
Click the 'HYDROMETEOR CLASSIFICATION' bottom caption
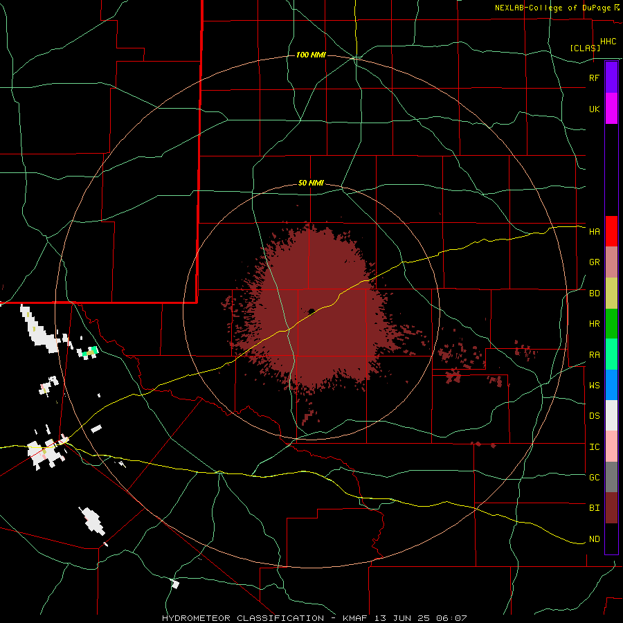[243, 618]
